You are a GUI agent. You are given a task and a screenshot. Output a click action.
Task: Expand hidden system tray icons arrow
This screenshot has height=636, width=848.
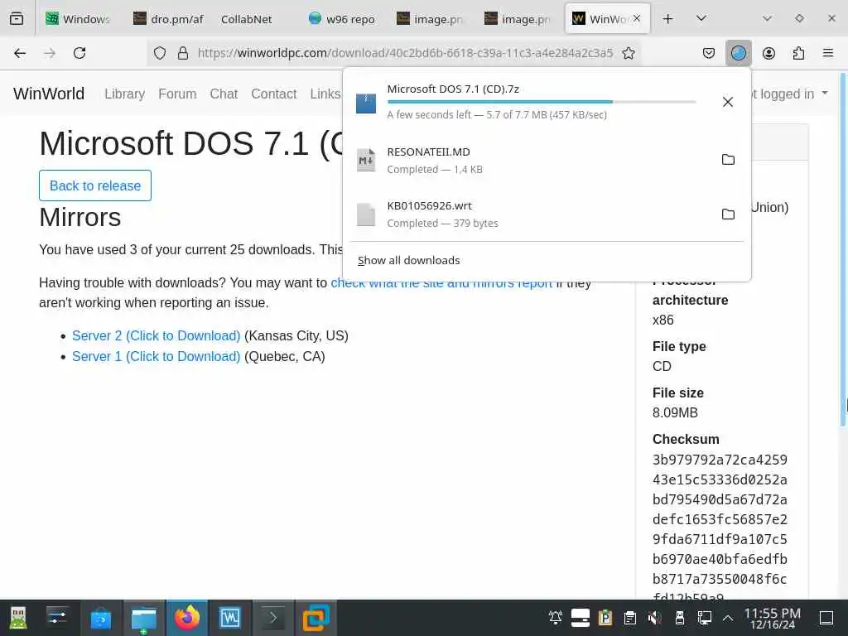728,618
